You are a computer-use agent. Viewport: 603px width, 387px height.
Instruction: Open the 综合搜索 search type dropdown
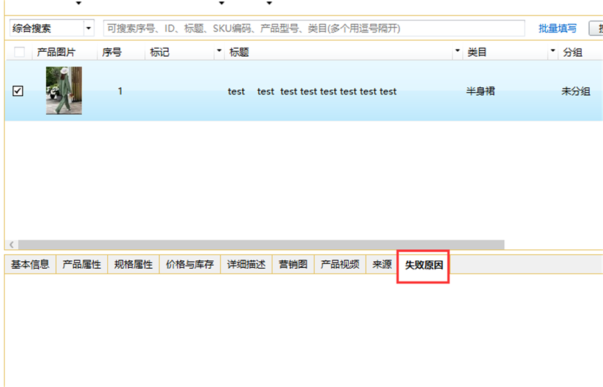pyautogui.click(x=88, y=29)
